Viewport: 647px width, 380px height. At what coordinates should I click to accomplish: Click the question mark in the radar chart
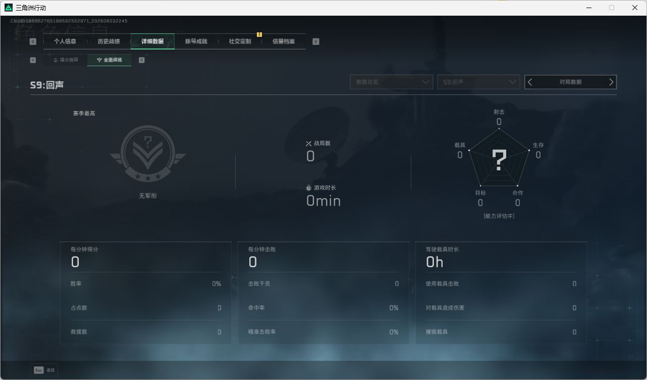(x=499, y=160)
